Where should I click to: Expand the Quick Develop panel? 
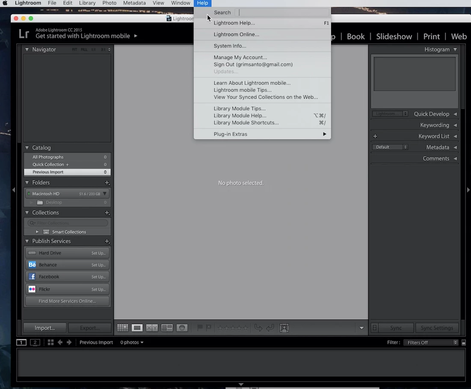click(x=455, y=114)
